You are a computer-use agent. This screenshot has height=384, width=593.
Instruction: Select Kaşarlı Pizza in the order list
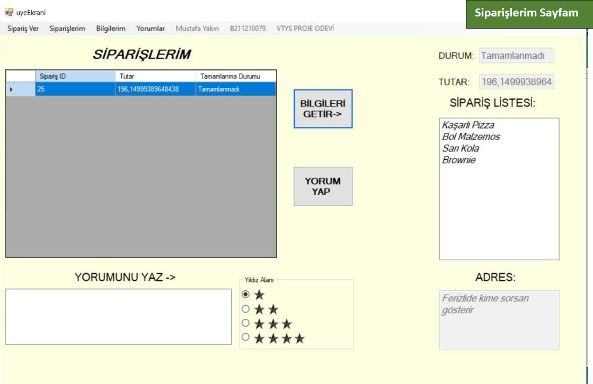(x=468, y=125)
